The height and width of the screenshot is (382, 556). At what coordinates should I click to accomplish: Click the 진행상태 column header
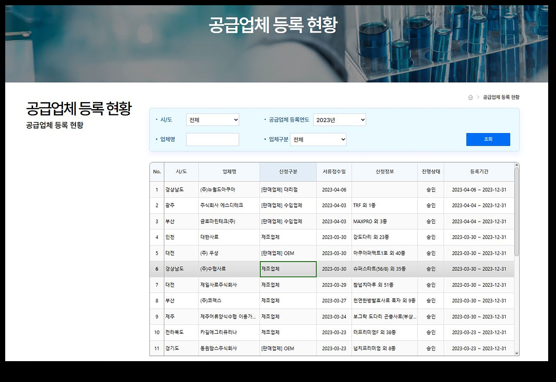[430, 172]
